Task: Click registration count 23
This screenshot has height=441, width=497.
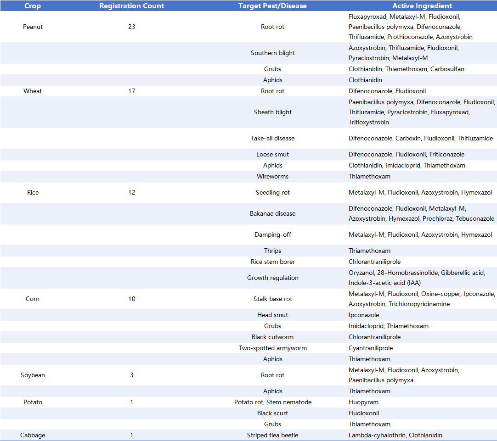Action: point(131,27)
